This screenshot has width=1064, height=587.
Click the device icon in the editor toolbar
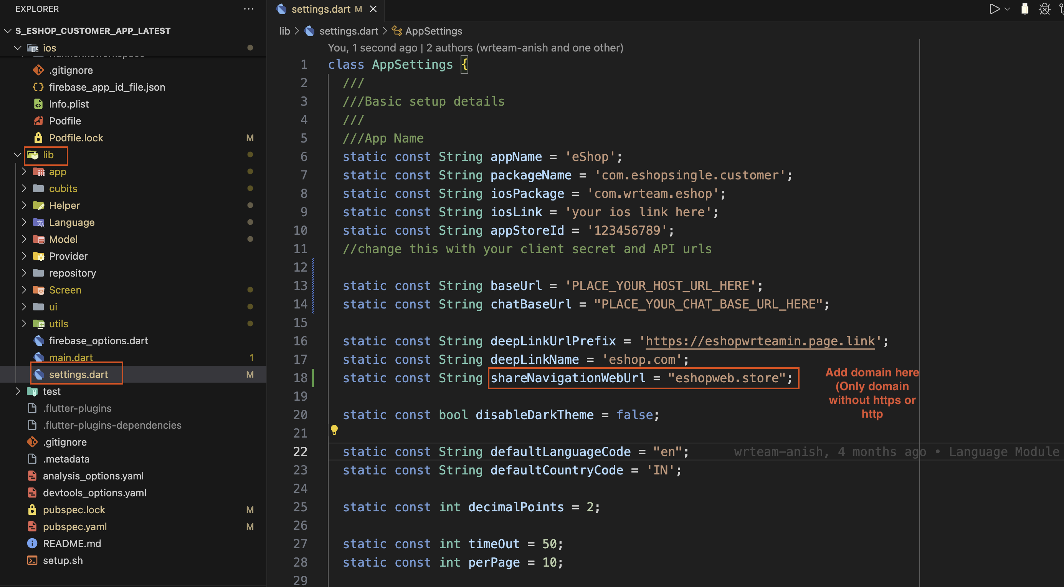pos(1025,9)
